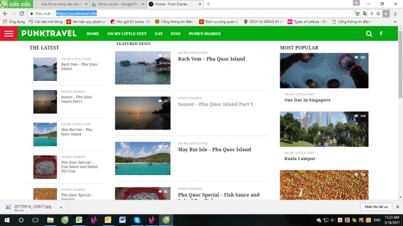Click the browser back arrow
403x226 pixels.
click(5, 14)
